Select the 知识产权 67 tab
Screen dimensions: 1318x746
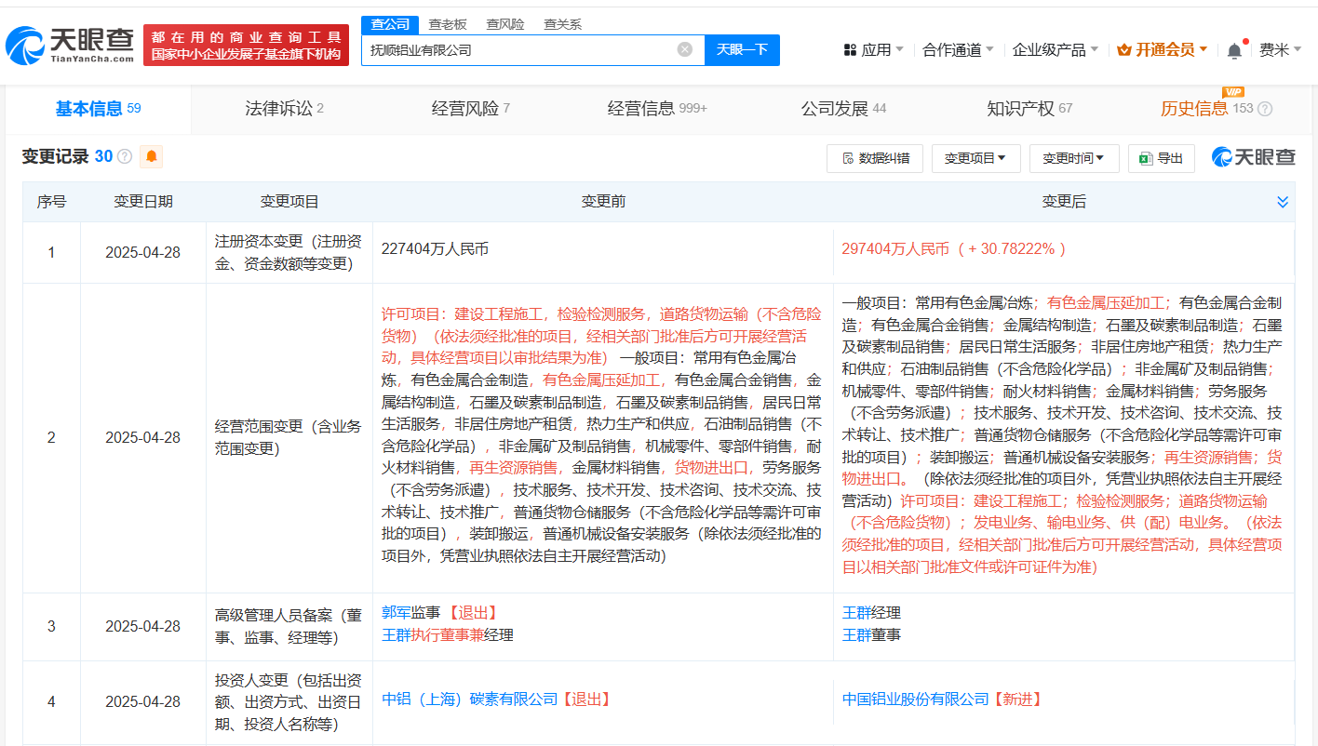(x=1029, y=109)
